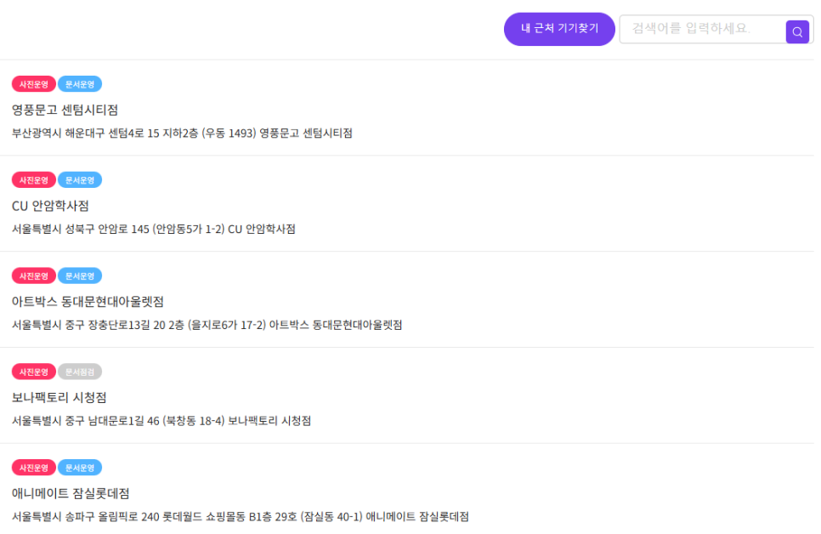Click the 문서운영 badge on 영풍문고 센텀시티점

[x=80, y=84]
